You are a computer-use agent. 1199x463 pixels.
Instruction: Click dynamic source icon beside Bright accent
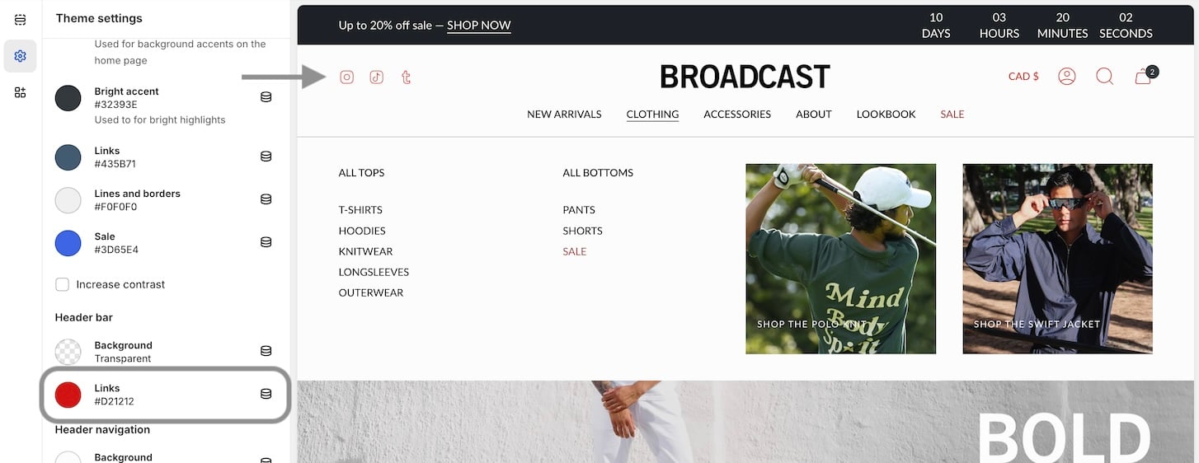coord(266,97)
